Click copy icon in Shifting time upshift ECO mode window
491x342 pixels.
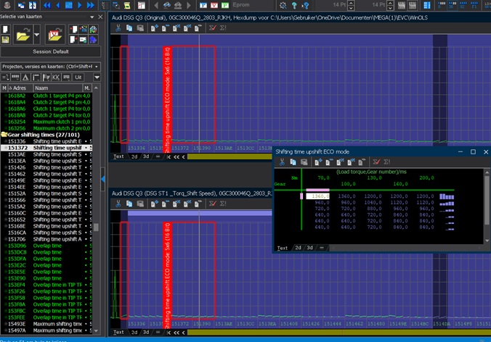tap(293, 162)
